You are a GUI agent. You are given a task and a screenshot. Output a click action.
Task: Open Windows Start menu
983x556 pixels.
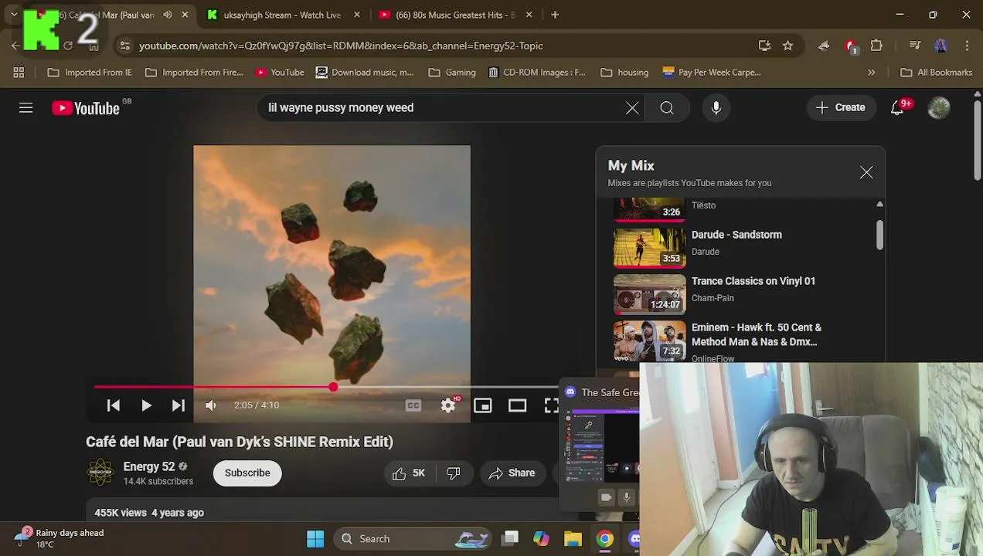tap(315, 539)
